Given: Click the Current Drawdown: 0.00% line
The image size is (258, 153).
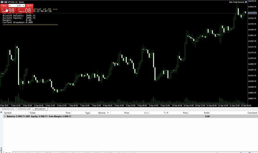Looking at the screenshot, I should 18,22.
